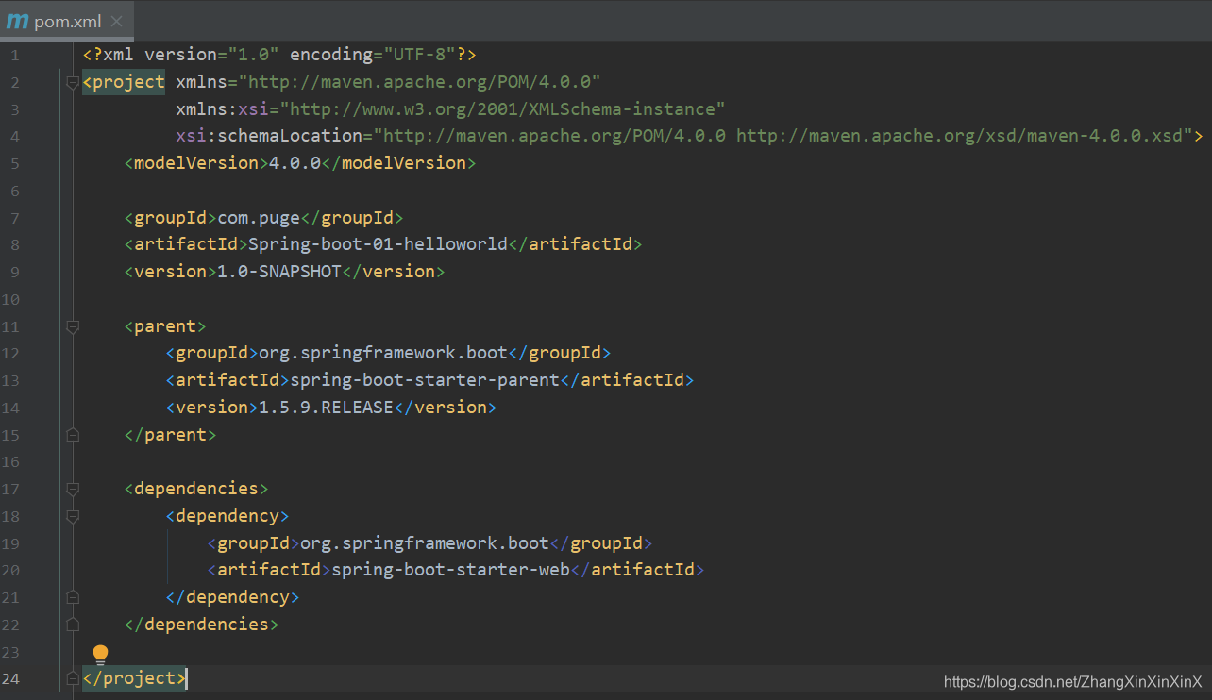Select the pom.xml editor tab
Screen dimensions: 1212x700
click(x=66, y=21)
